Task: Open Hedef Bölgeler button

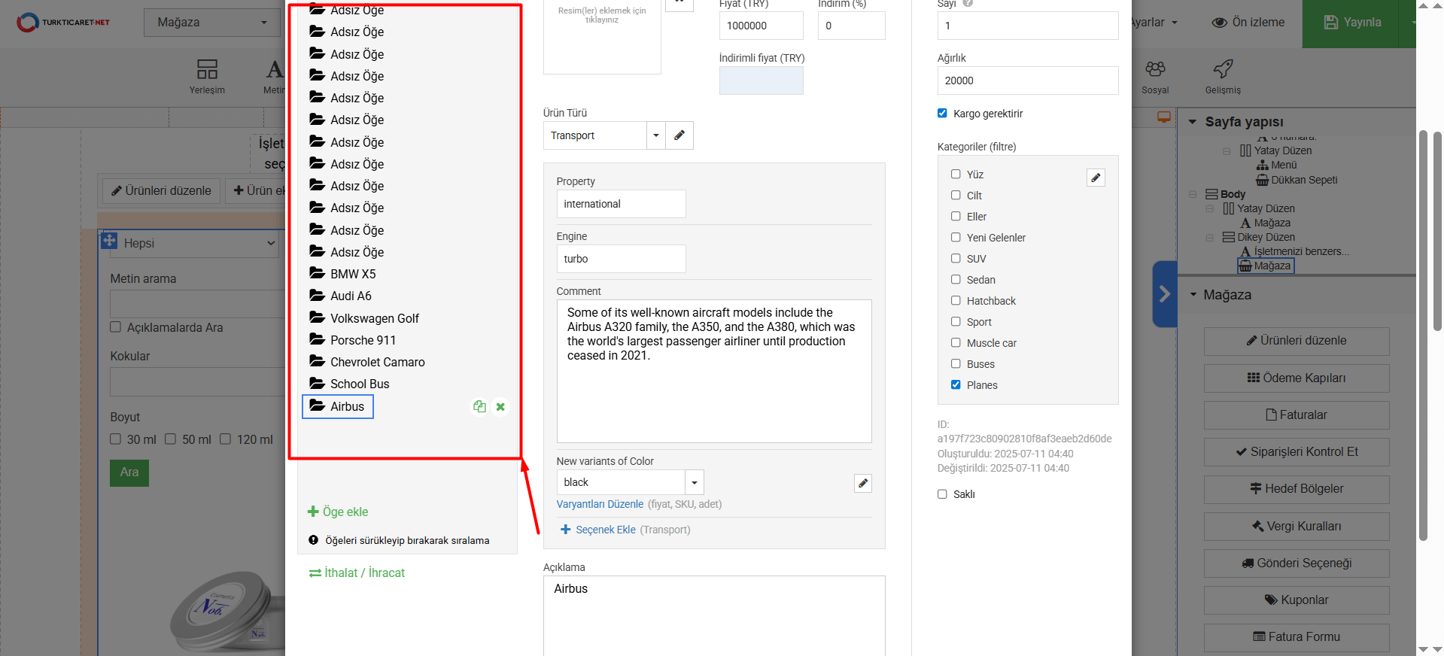Action: coord(1297,489)
